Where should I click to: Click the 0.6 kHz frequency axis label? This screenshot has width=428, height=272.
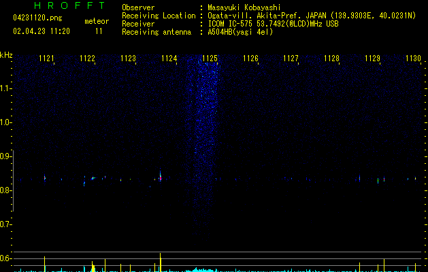click(5, 258)
